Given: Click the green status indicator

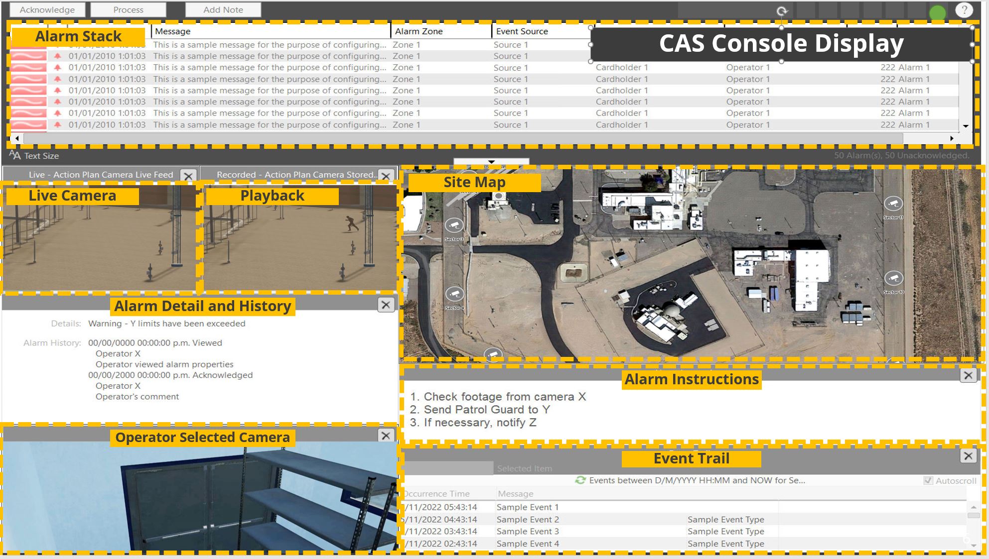Looking at the screenshot, I should (x=937, y=12).
